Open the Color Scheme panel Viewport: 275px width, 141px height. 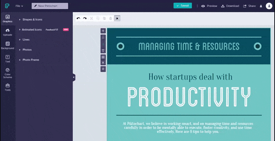(8, 73)
